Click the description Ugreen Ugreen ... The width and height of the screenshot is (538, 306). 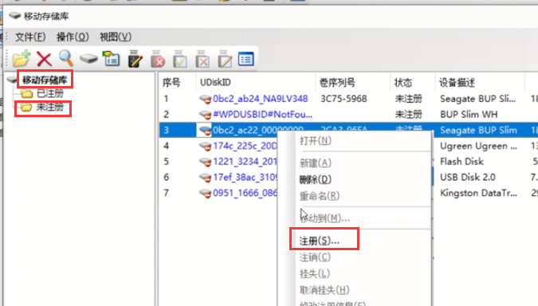tap(478, 146)
